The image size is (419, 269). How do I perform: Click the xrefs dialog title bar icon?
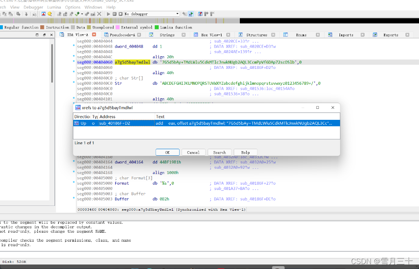(78, 108)
